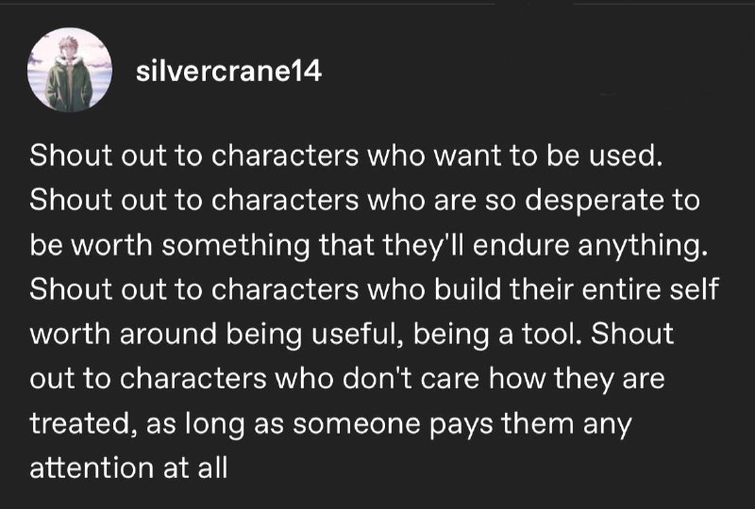This screenshot has height=509, width=755.
Task: Click the word 'someone' in the post
Action: [x=357, y=424]
